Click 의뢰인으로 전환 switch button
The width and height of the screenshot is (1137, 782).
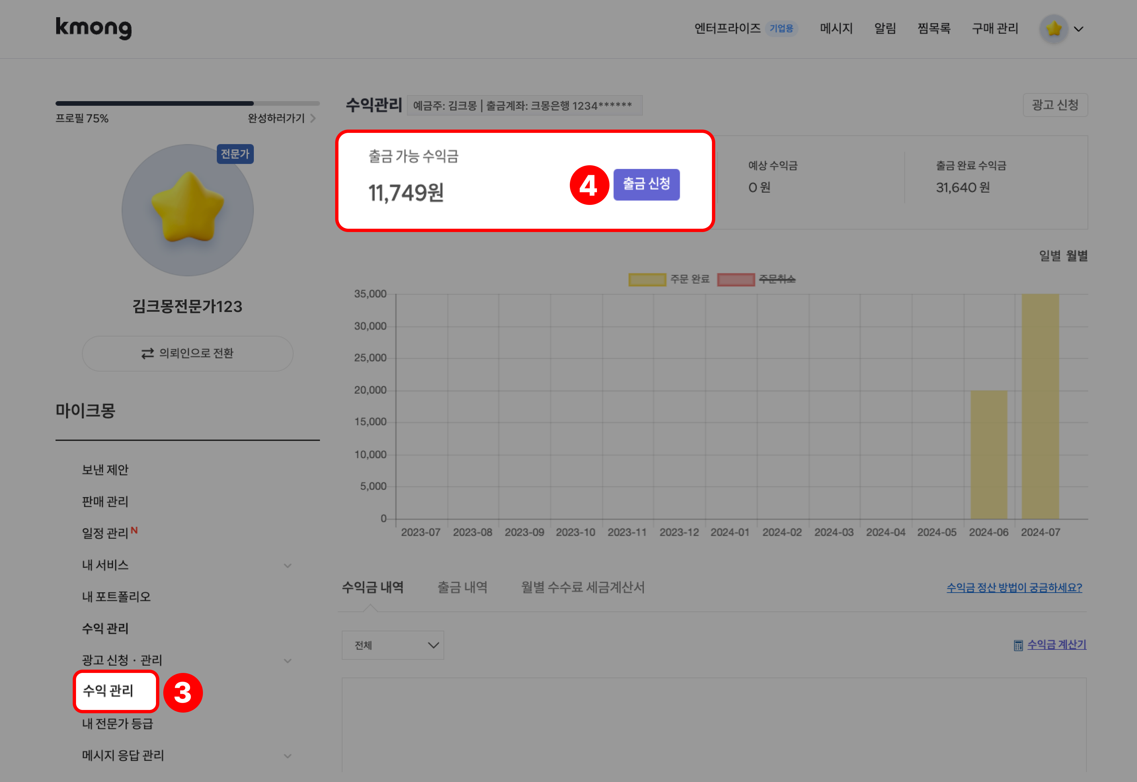pos(188,353)
